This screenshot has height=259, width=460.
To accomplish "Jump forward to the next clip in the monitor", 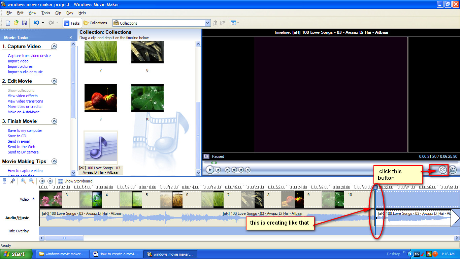I will pyautogui.click(x=248, y=170).
